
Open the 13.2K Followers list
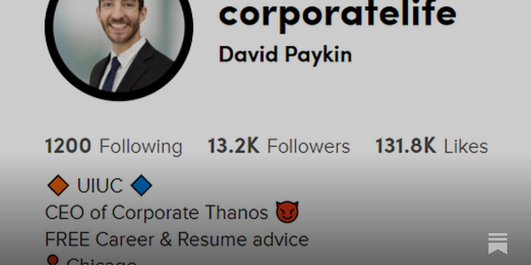tap(279, 146)
